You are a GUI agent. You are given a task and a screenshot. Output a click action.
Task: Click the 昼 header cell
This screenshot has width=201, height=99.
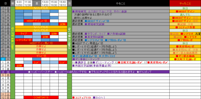coord(37,3)
